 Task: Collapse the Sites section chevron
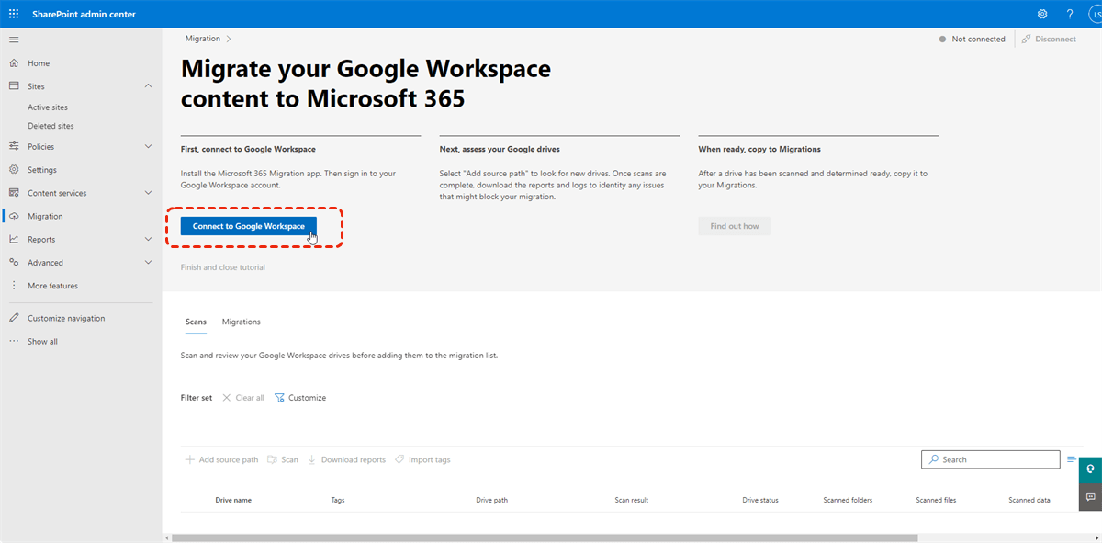(149, 86)
